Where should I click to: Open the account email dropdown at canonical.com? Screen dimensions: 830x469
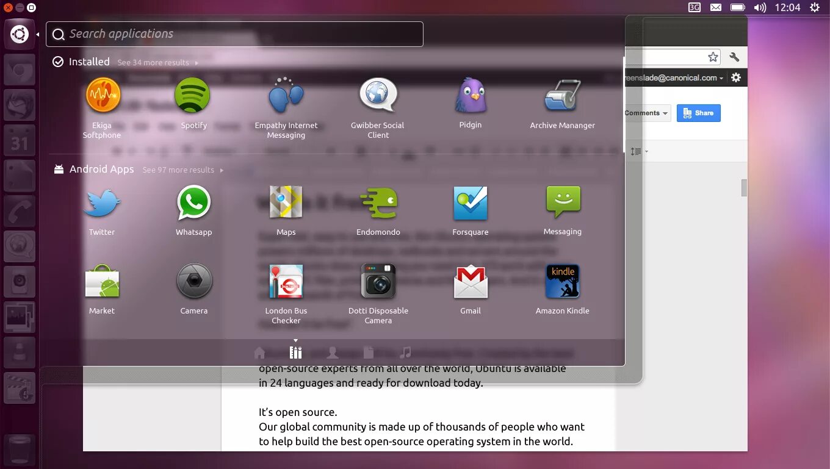pyautogui.click(x=675, y=78)
